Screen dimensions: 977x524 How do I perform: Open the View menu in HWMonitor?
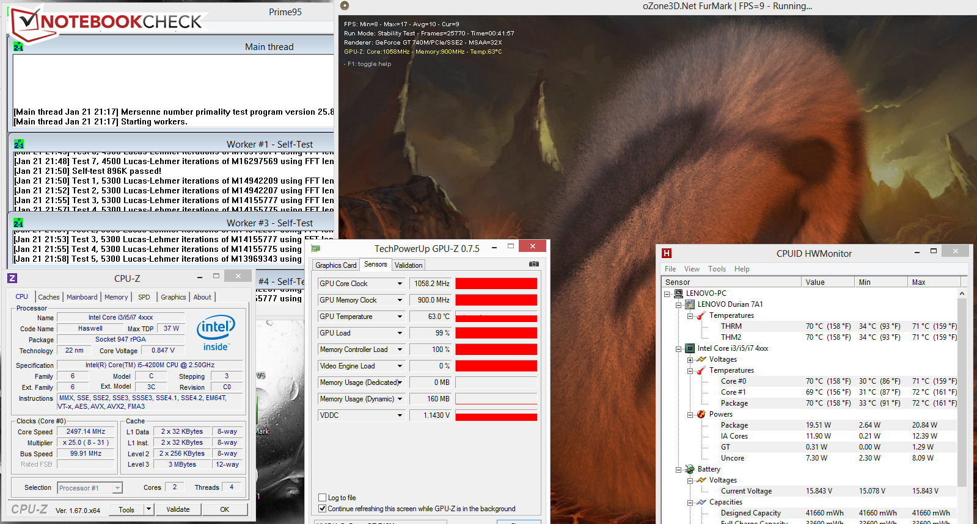[x=692, y=268]
